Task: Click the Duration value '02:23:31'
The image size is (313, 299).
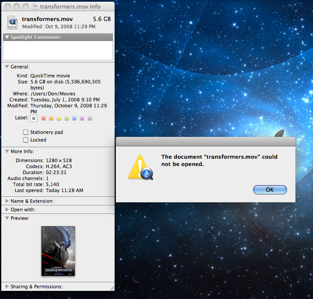Action: click(56, 172)
